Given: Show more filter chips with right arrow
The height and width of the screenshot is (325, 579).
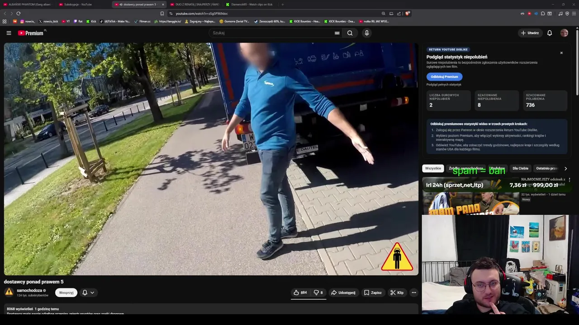Looking at the screenshot, I should click(x=565, y=168).
